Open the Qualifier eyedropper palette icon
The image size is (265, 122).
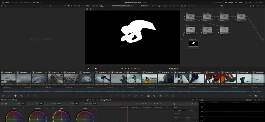point(129,95)
